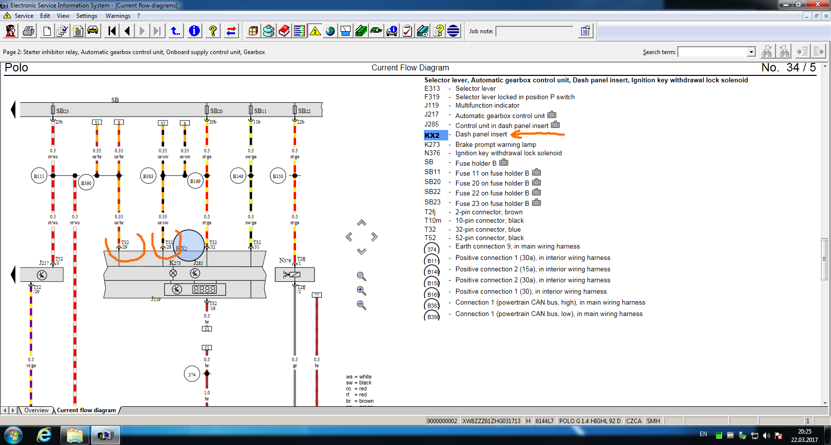Viewport: 831px width, 445px height.
Task: Select the current flow diagrams warning-triangle icon
Action: point(315,31)
